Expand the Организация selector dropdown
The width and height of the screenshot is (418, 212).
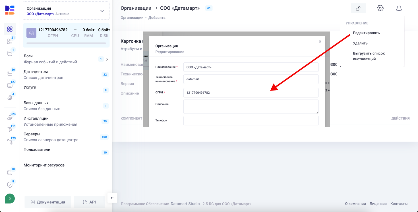[x=102, y=11]
